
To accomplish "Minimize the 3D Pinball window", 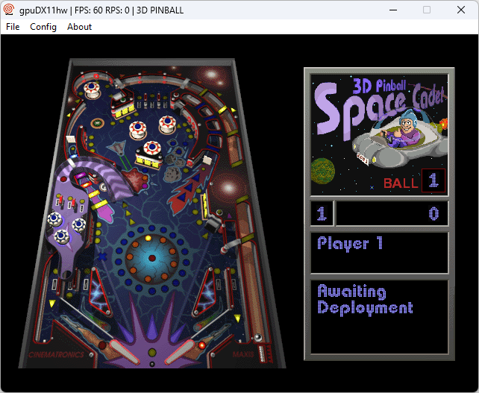I will tap(392, 10).
